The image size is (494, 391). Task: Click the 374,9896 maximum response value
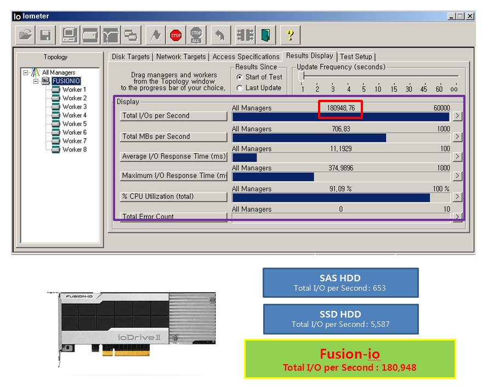pos(341,168)
